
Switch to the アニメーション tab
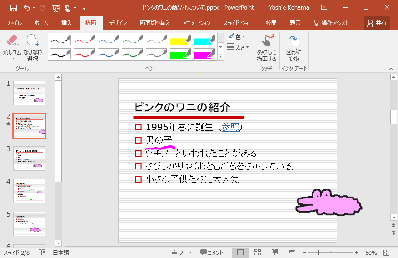pyautogui.click(x=196, y=23)
